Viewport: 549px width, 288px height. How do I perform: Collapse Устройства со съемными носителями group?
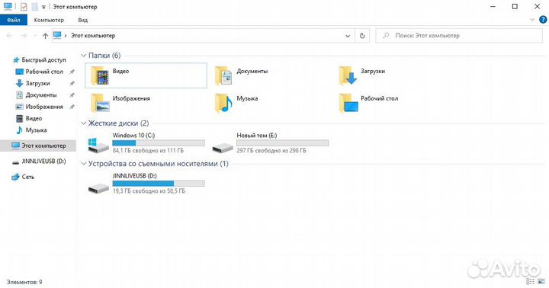(x=83, y=164)
